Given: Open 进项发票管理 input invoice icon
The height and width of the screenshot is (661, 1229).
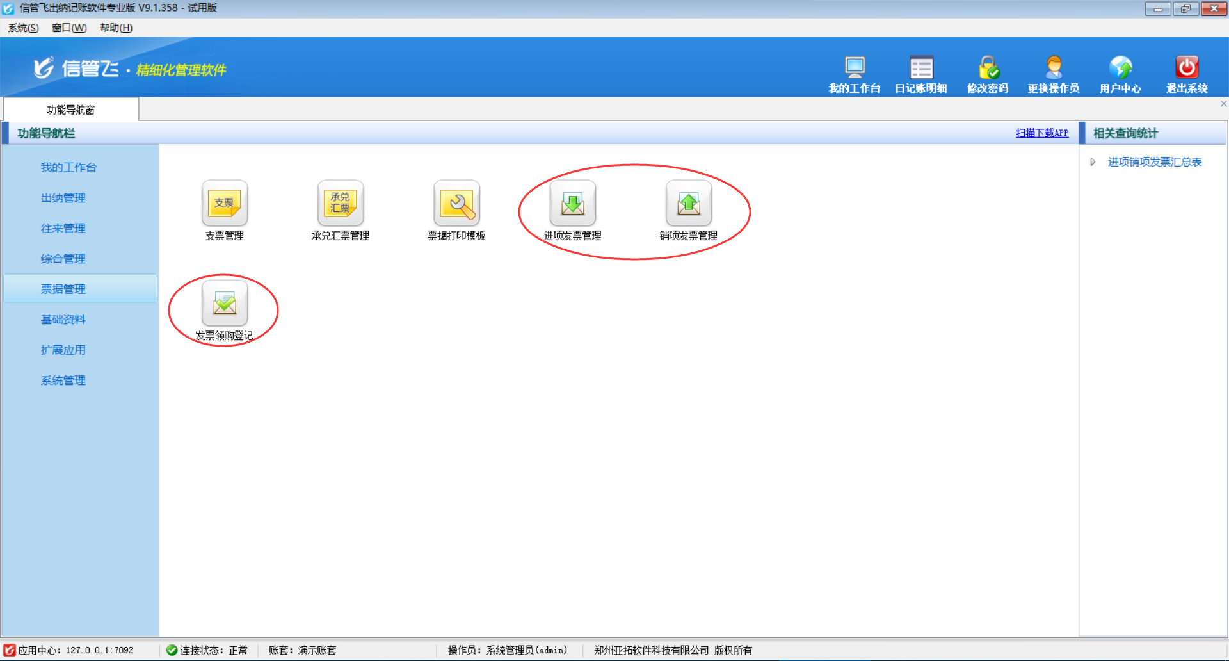Looking at the screenshot, I should coord(572,204).
